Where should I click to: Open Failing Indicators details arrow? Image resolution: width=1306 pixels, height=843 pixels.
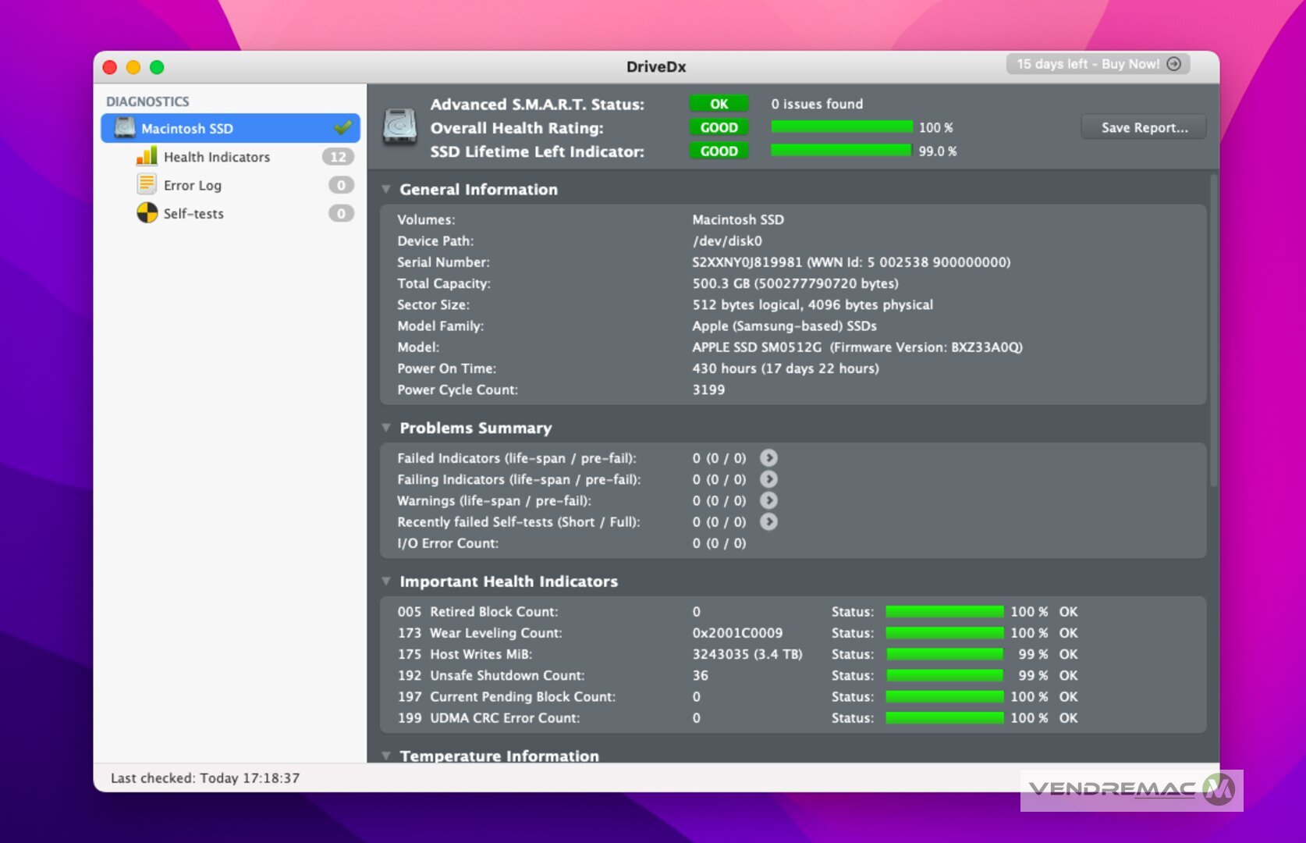click(x=768, y=479)
